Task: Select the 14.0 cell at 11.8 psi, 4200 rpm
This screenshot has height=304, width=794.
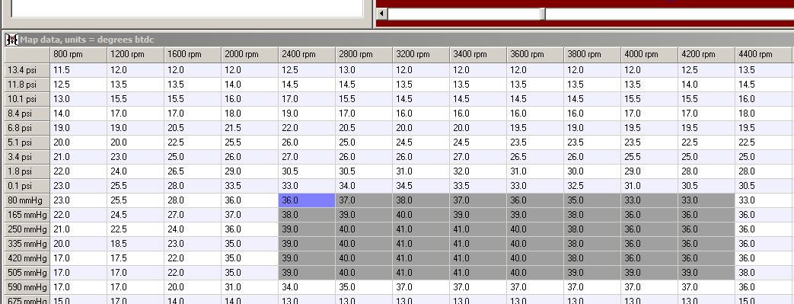Action: click(706, 85)
